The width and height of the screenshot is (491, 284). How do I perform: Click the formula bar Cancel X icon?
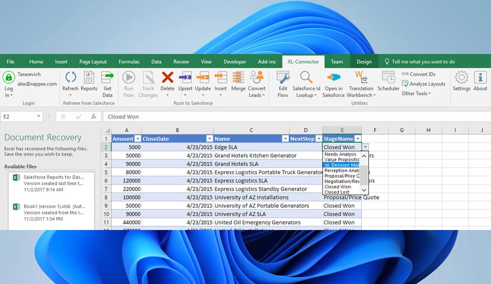[63, 117]
